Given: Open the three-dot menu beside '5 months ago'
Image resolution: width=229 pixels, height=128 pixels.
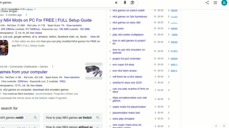Looking at the screenshot, I should coord(26,15).
